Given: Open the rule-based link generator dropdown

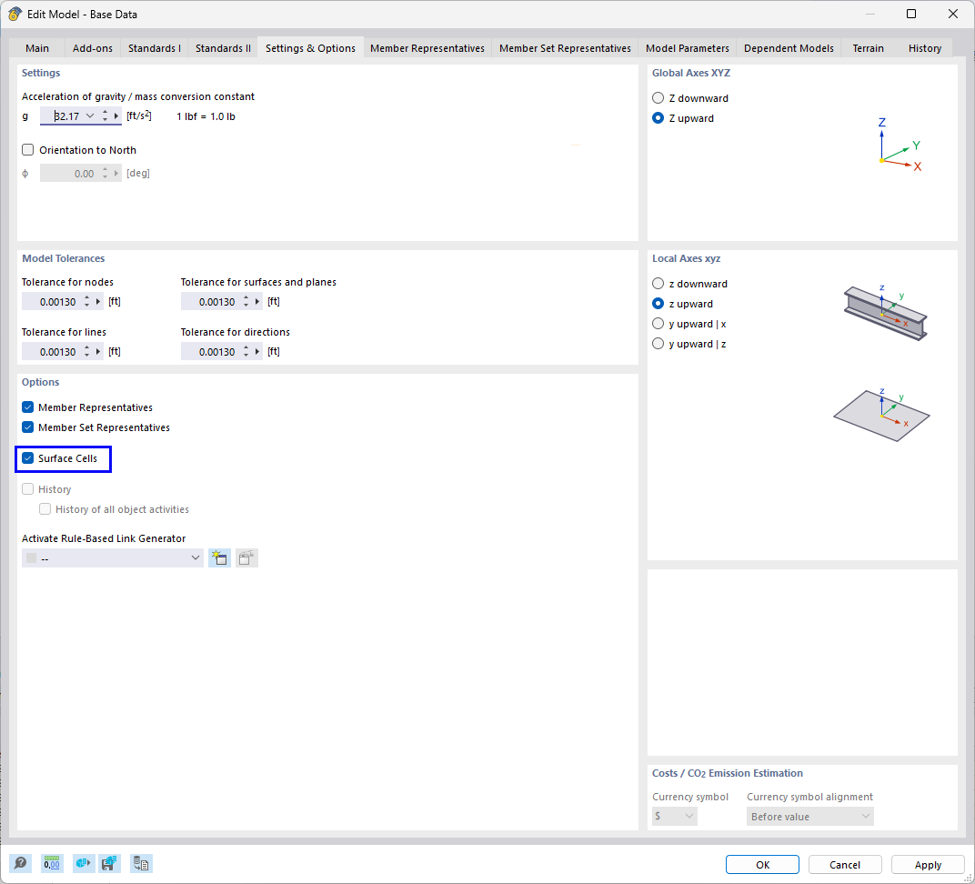Looking at the screenshot, I should tap(195, 557).
